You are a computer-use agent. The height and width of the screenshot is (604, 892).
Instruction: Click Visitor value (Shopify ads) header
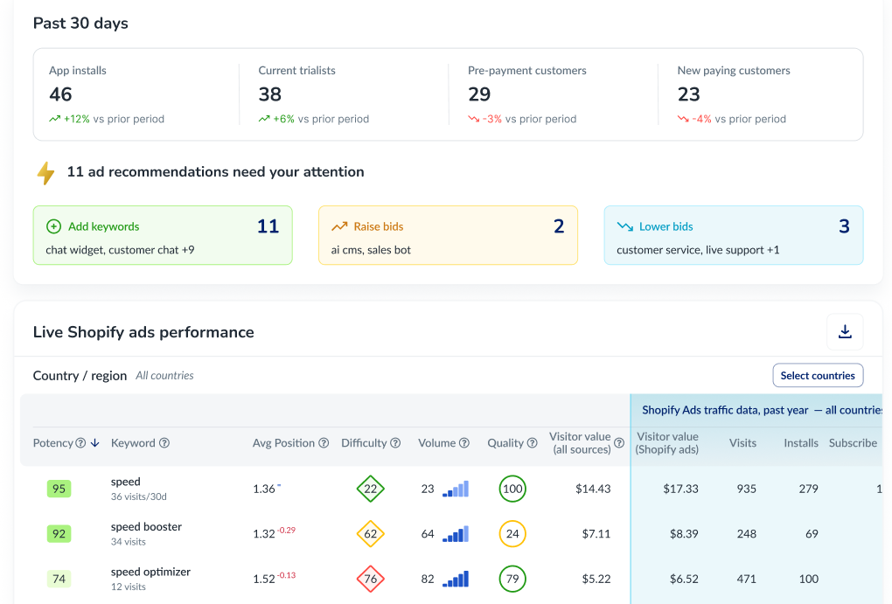click(x=667, y=443)
